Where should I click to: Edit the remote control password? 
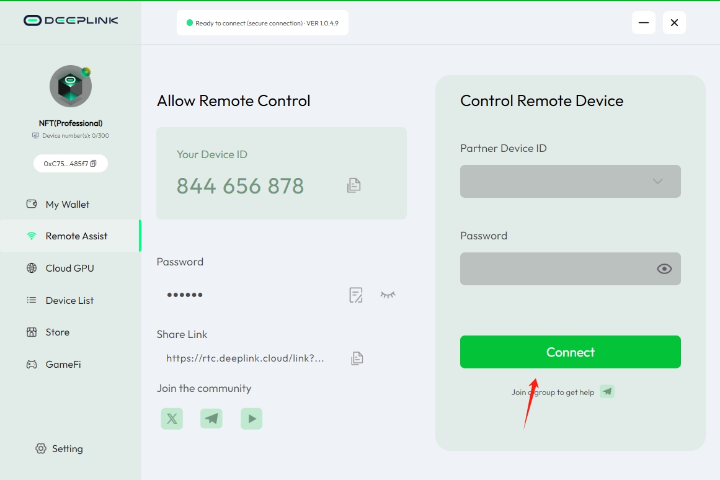(x=356, y=295)
